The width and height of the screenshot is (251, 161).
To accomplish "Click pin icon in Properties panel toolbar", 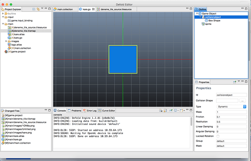I will [x=235, y=82].
